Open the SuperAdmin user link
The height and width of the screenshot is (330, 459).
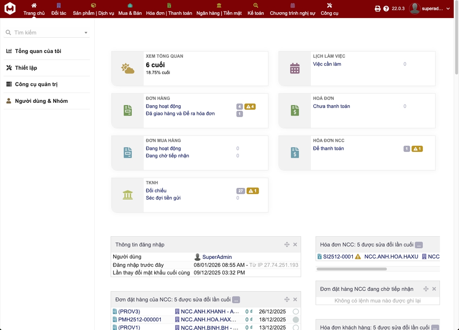pos(217,257)
